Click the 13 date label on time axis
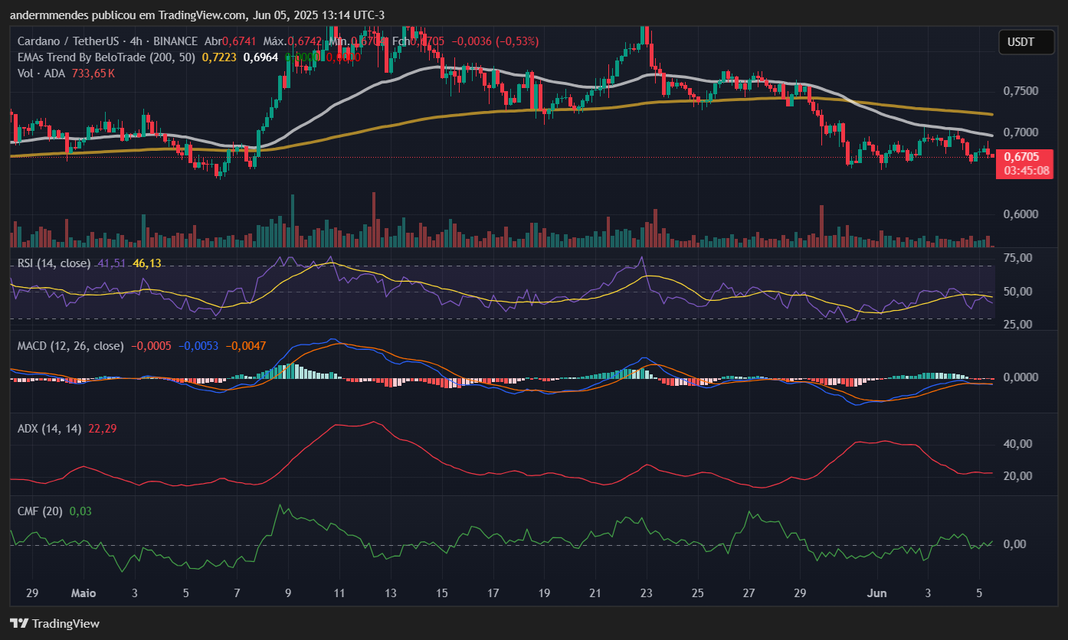 coord(390,593)
